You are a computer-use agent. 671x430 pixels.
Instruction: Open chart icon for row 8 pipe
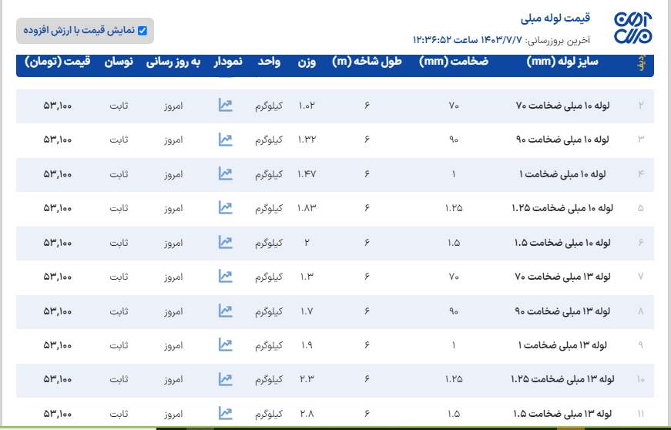coord(225,311)
